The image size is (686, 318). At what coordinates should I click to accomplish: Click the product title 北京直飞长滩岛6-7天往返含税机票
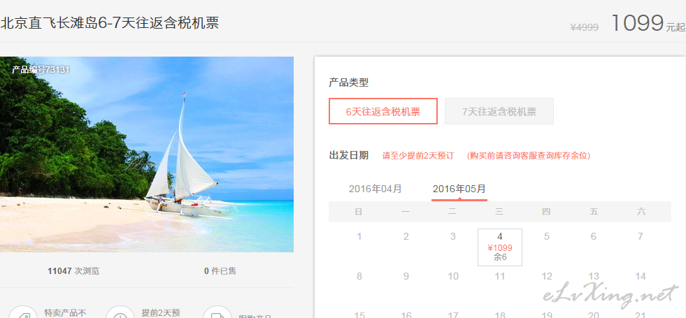pos(109,23)
